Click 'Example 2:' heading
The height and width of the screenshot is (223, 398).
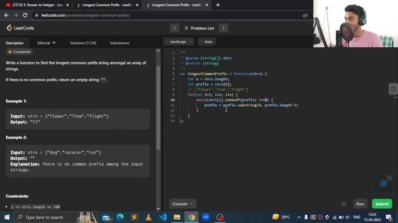point(16,138)
